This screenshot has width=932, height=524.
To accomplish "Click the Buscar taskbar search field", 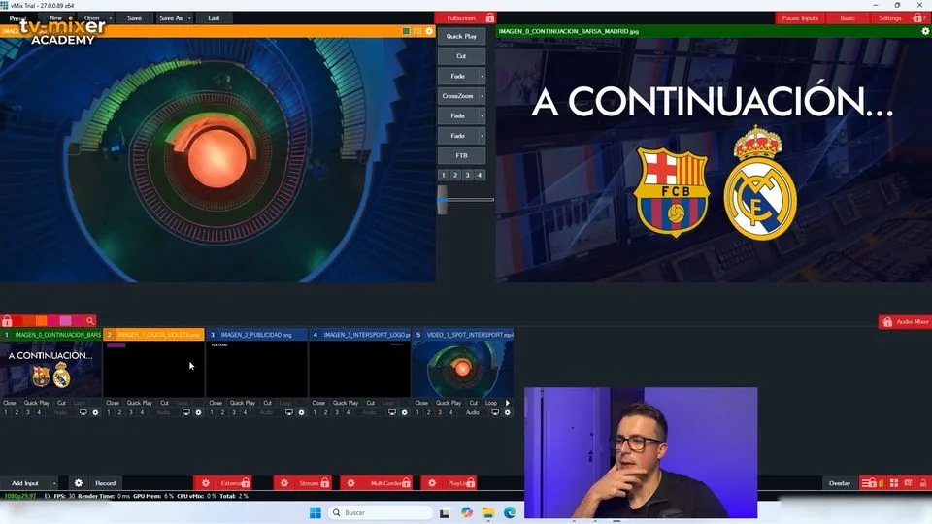I will pos(381,512).
